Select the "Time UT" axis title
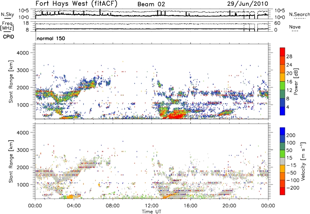This screenshot has height=214, width=310. (152, 212)
